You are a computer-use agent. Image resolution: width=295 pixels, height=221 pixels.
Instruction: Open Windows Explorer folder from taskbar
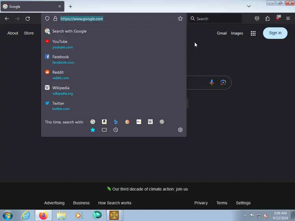click(61, 216)
